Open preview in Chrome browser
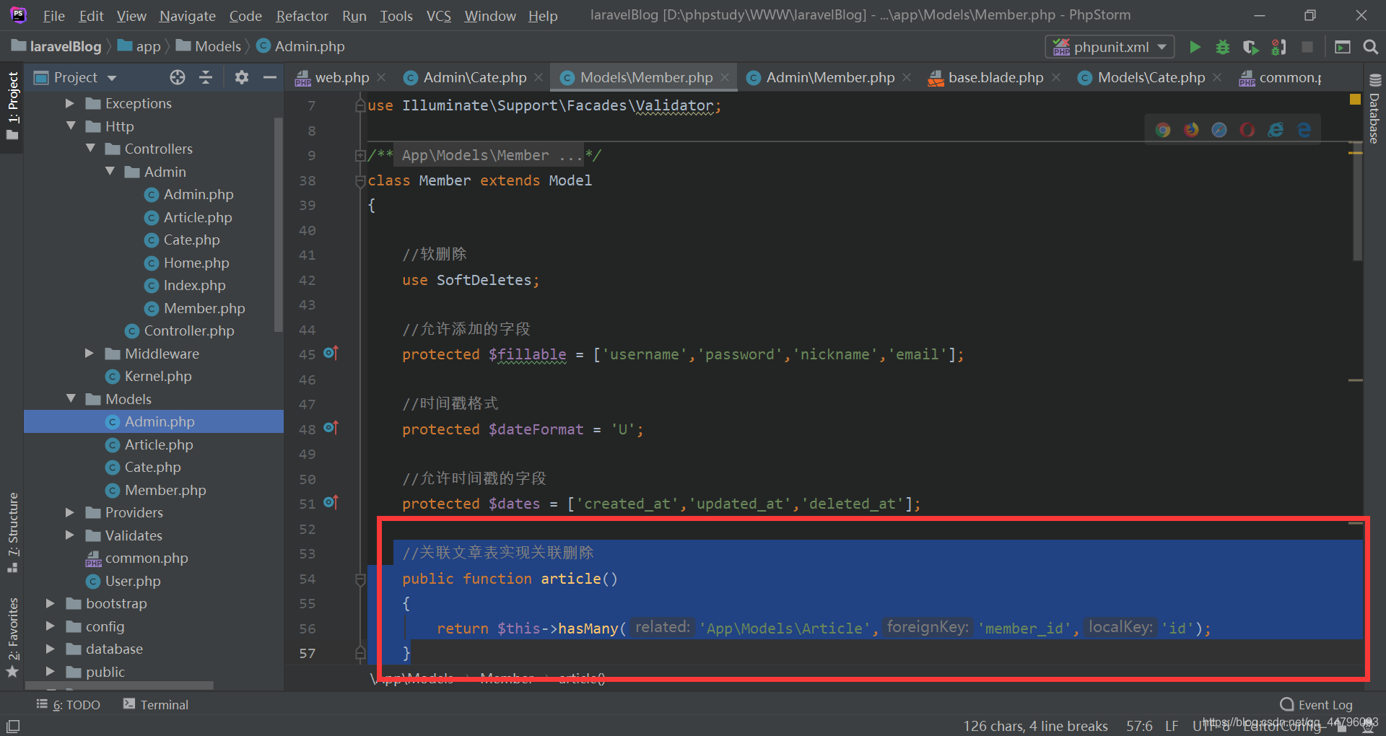Screen dimensions: 1386x736 pyautogui.click(x=1163, y=130)
